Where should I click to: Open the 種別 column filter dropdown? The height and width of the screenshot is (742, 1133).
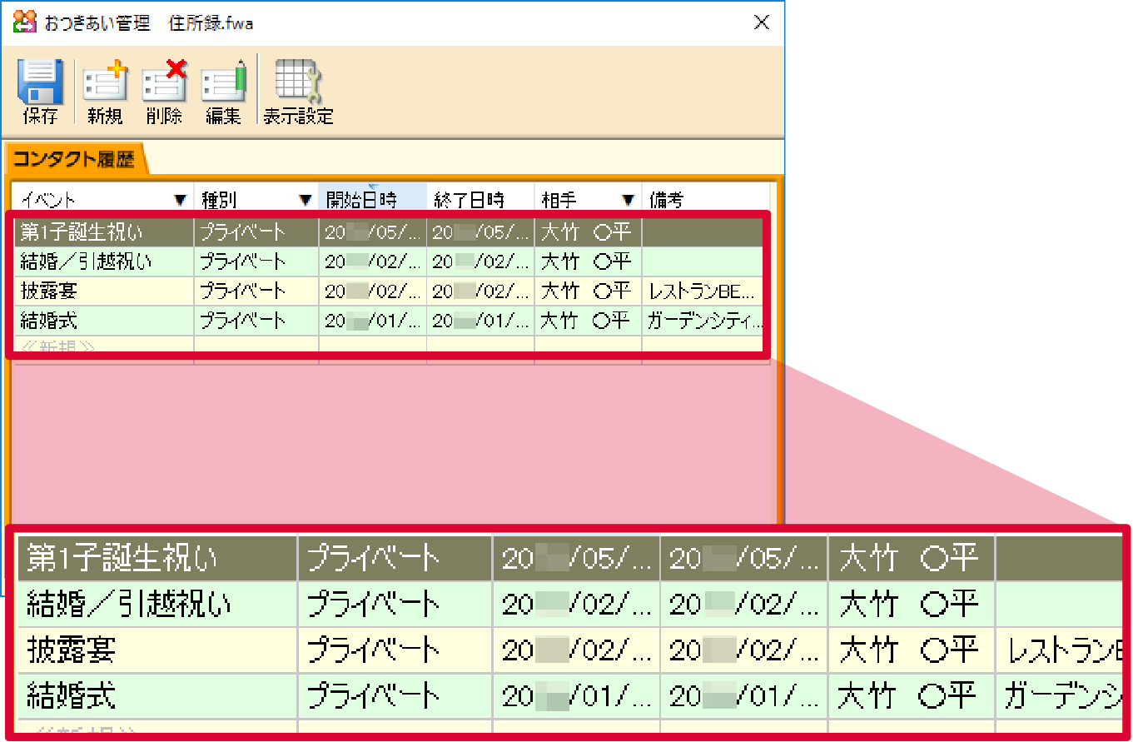303,199
